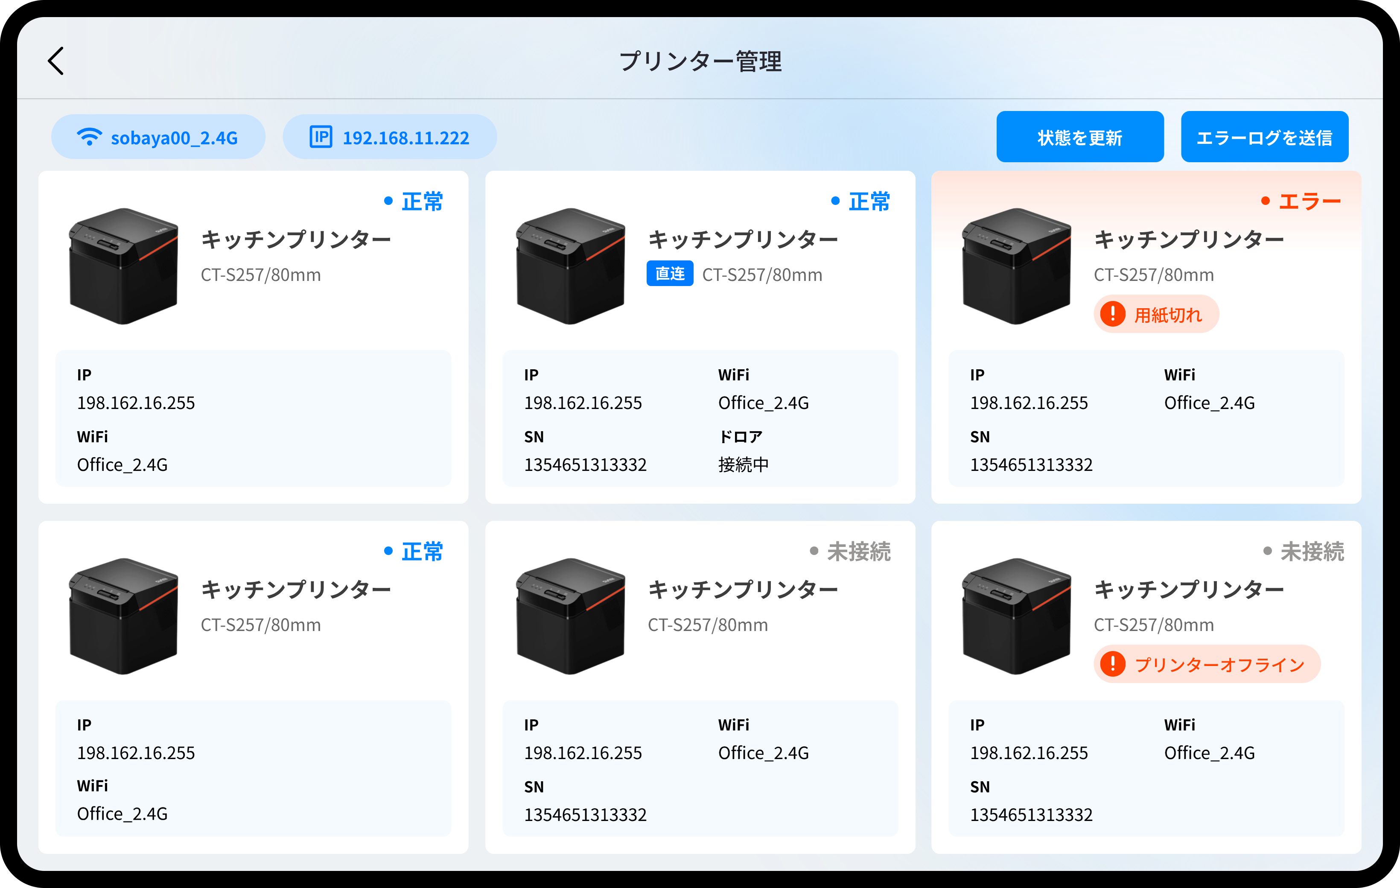
Task: Click the gray status dot on the offline-warning printer card
Action: (x=1267, y=551)
